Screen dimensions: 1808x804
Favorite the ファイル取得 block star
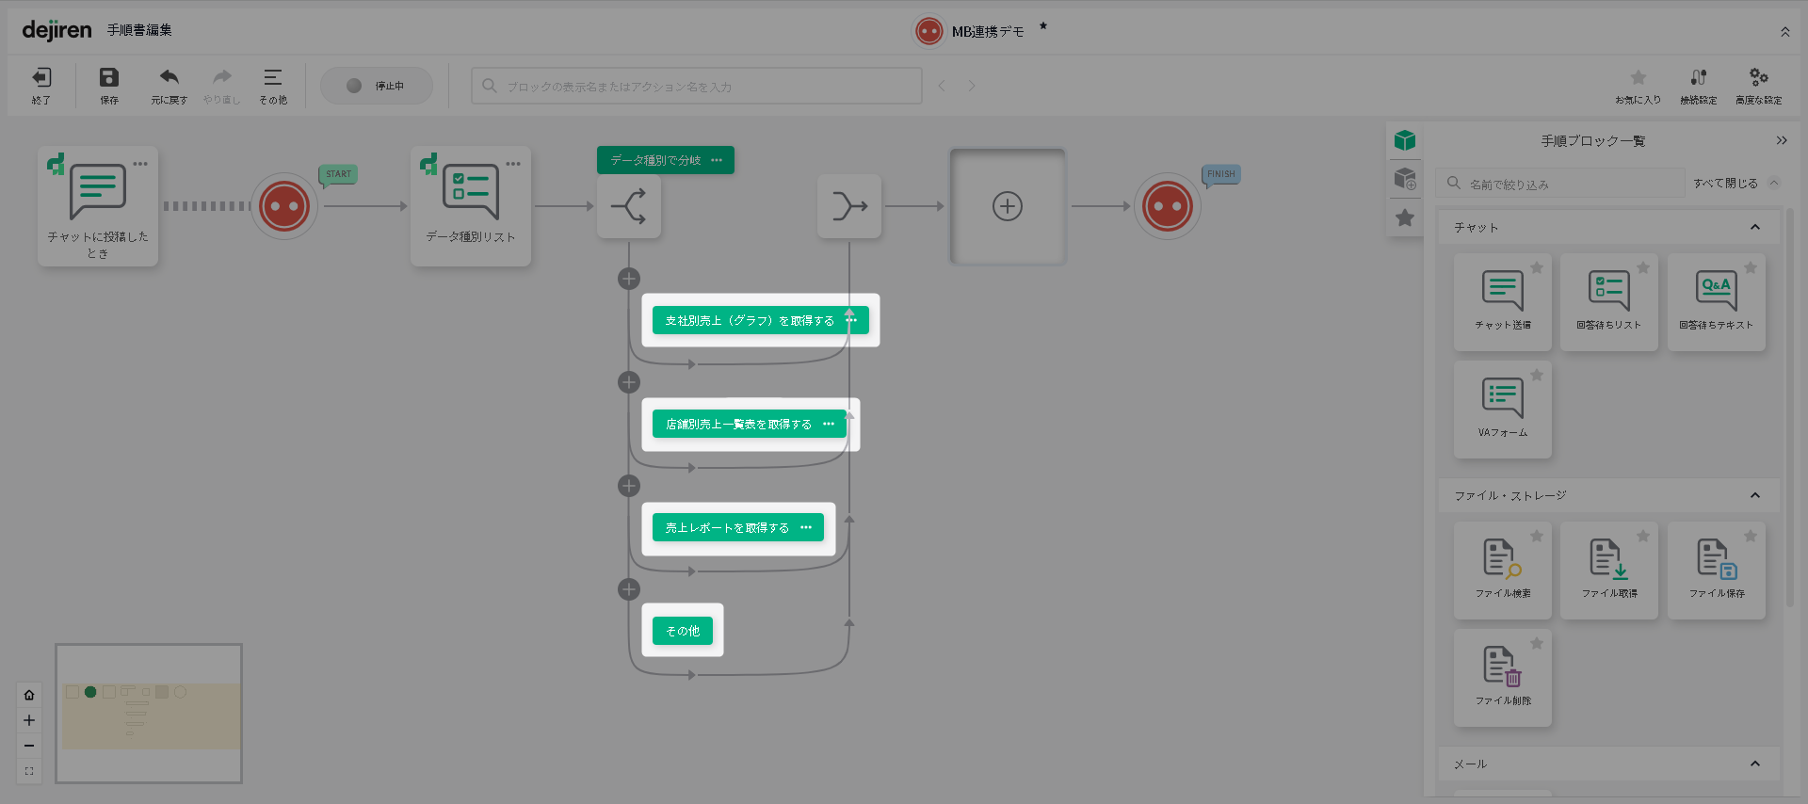[1643, 536]
